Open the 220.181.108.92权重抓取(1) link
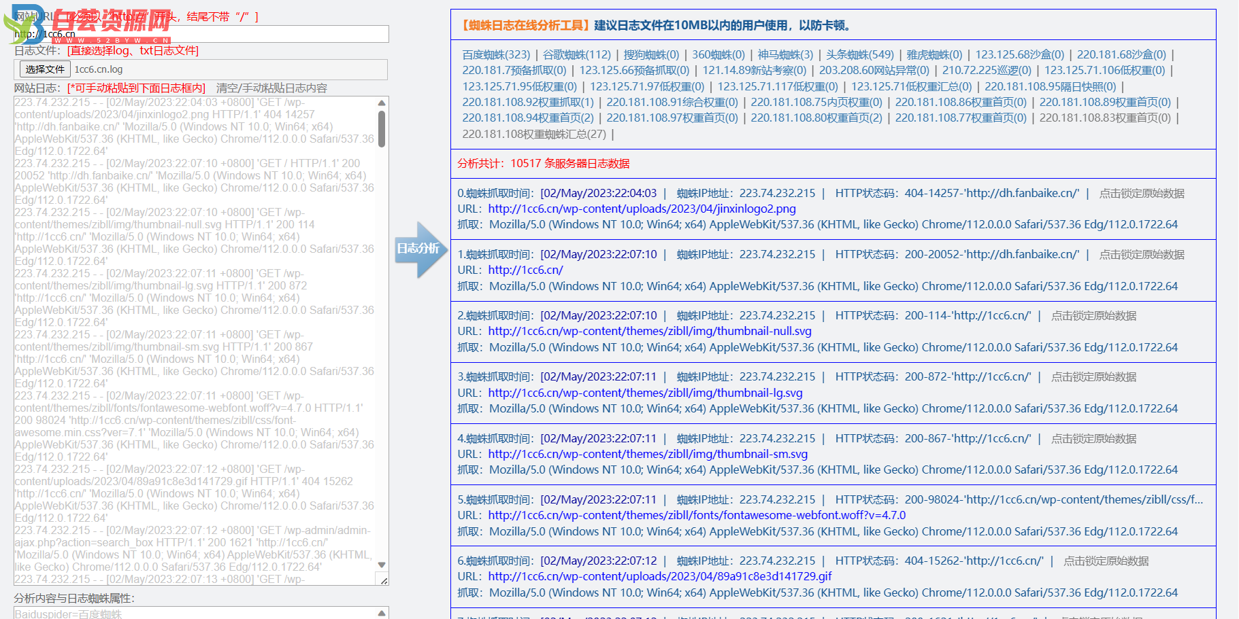1239x619 pixels. click(528, 102)
